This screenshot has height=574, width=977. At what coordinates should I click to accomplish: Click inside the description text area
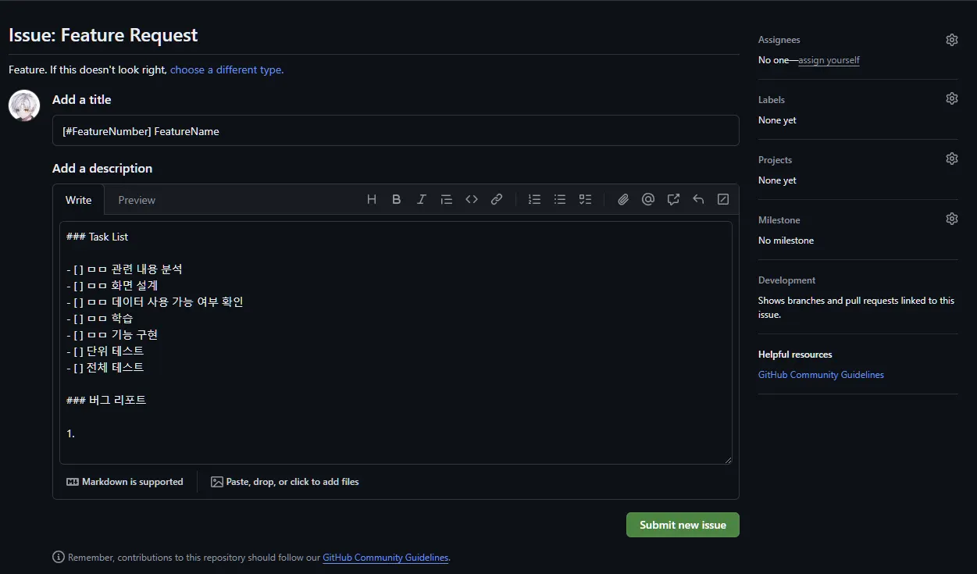tap(396, 343)
